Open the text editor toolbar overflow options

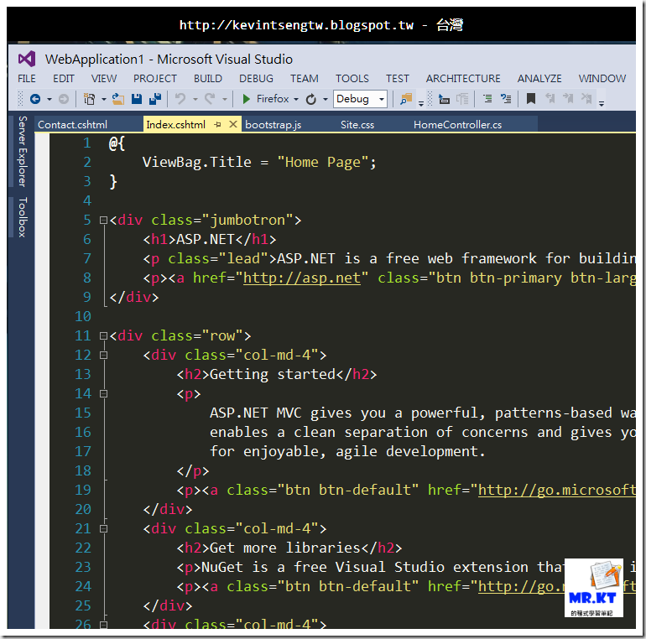(x=602, y=103)
